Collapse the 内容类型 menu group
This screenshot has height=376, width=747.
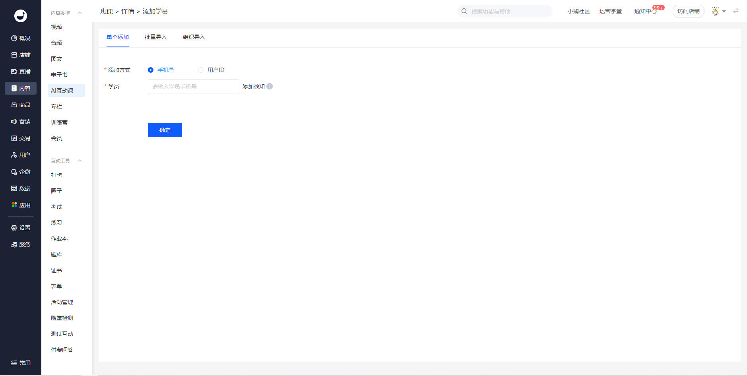pos(80,13)
